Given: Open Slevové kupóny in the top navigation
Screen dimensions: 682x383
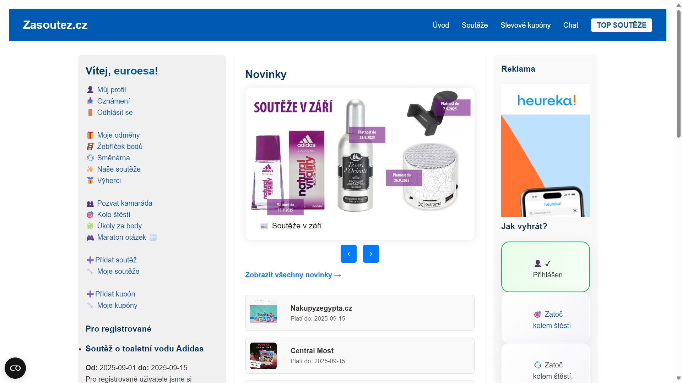Looking at the screenshot, I should coord(525,25).
